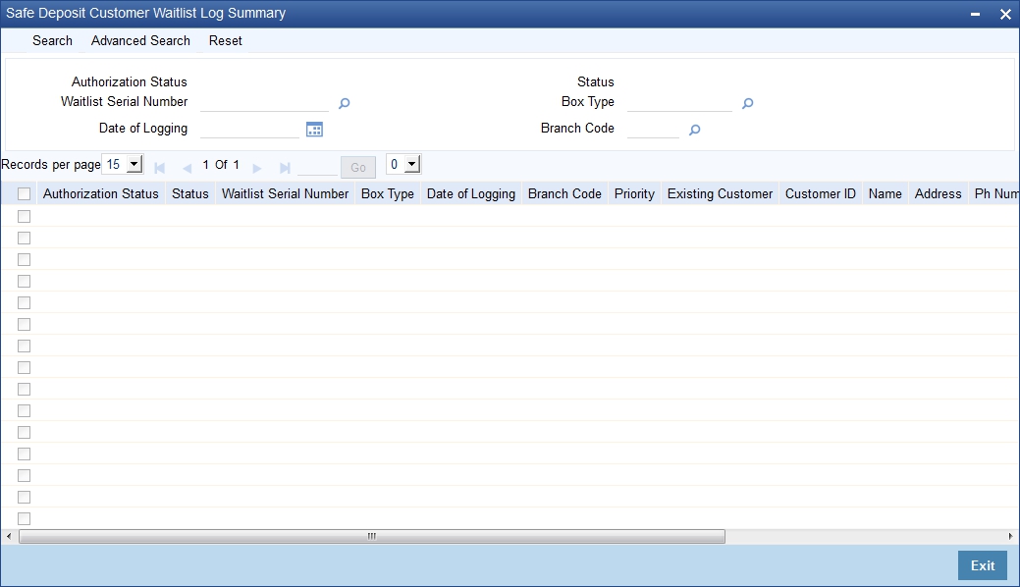Click Existing Customer column header

coord(721,194)
